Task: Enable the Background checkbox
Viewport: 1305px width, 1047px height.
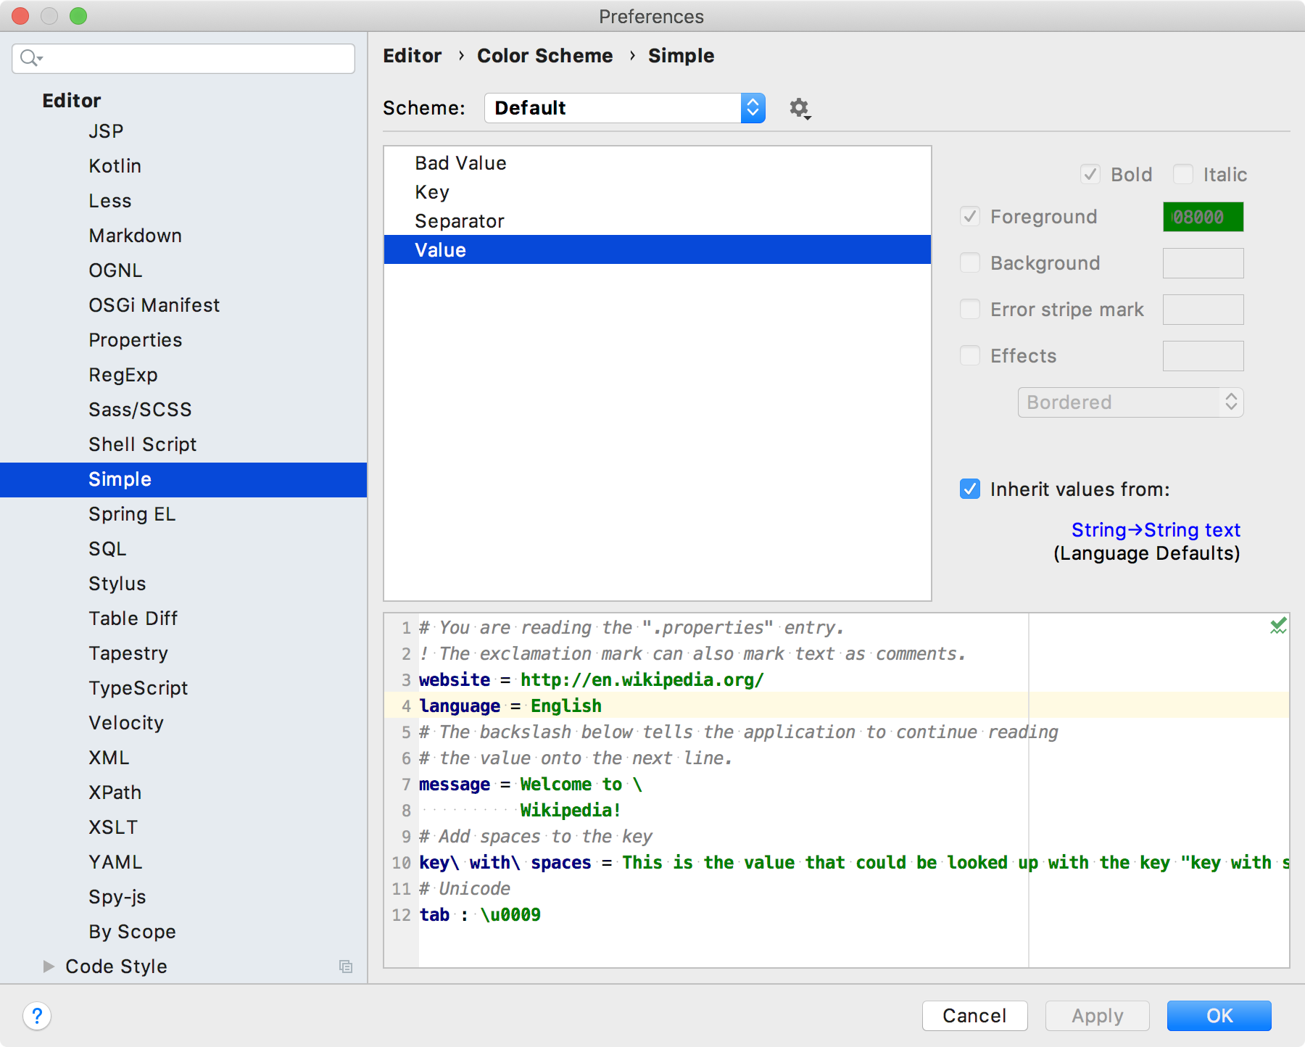Action: (970, 263)
